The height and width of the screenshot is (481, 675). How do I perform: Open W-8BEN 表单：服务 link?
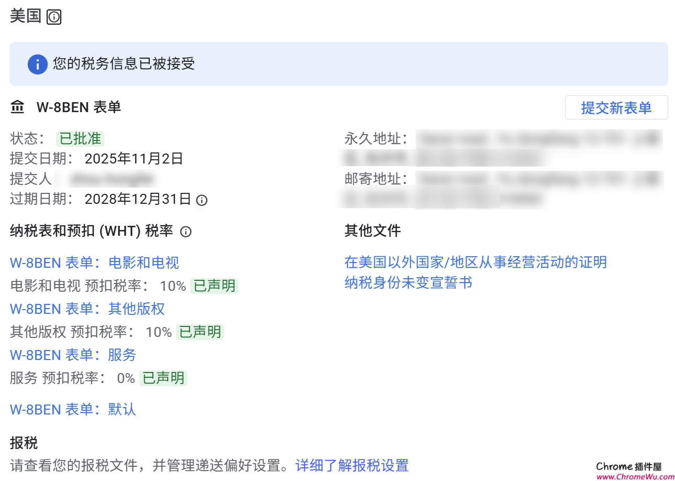coord(72,355)
